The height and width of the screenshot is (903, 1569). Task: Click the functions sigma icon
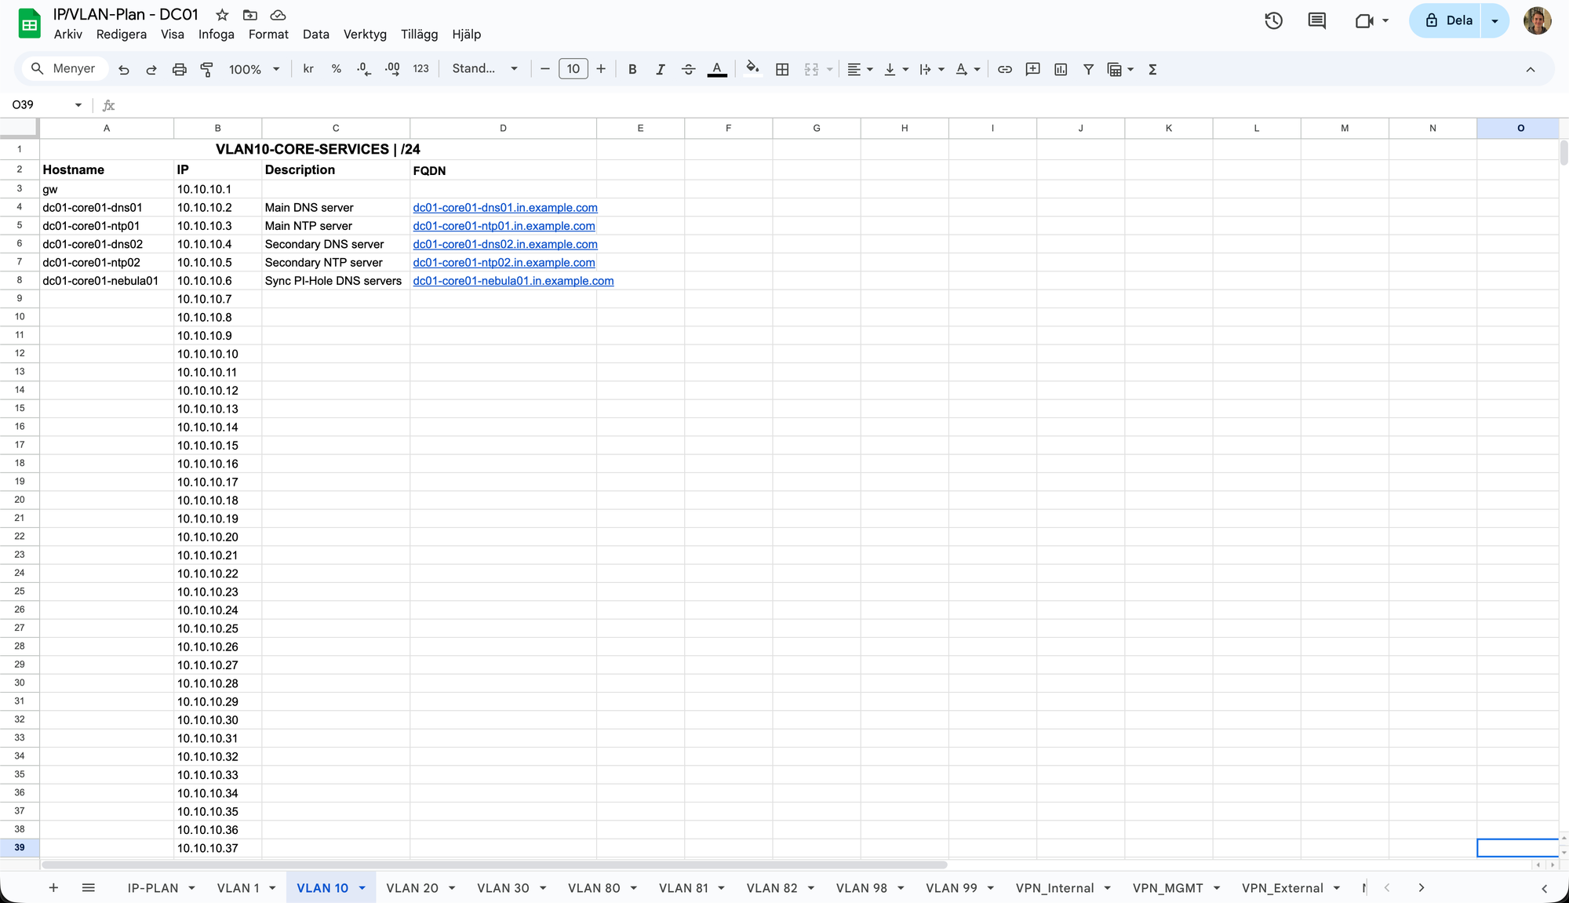click(x=1152, y=69)
